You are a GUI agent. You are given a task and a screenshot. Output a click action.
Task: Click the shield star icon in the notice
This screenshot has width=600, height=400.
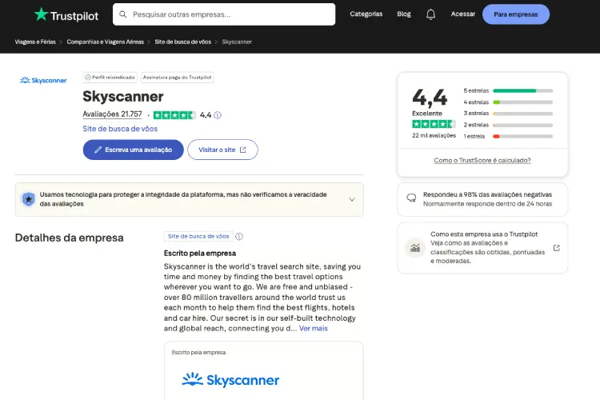[x=28, y=199]
